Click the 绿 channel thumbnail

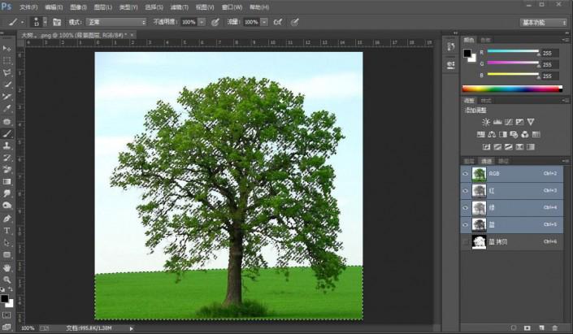point(479,207)
